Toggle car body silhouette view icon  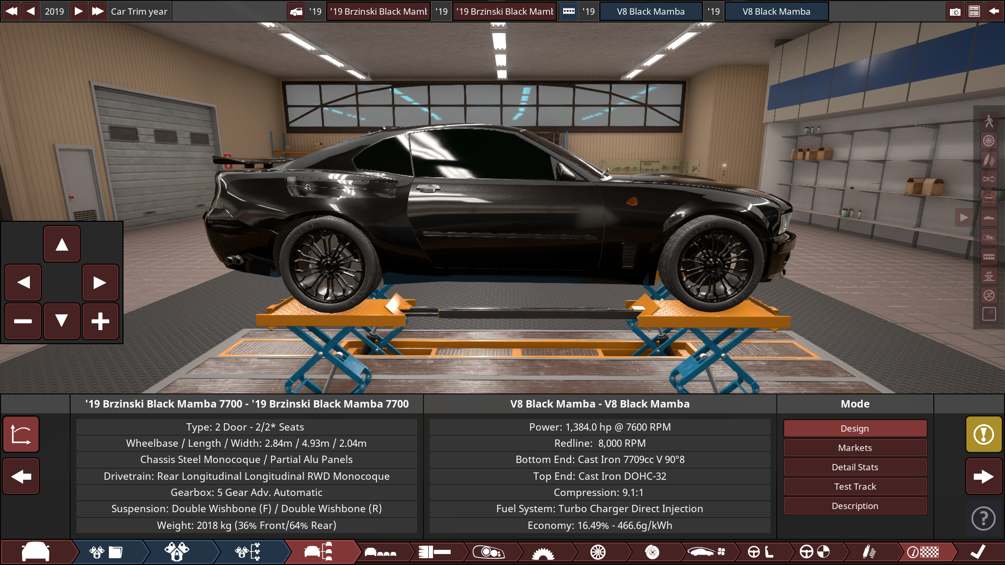pyautogui.click(x=989, y=218)
